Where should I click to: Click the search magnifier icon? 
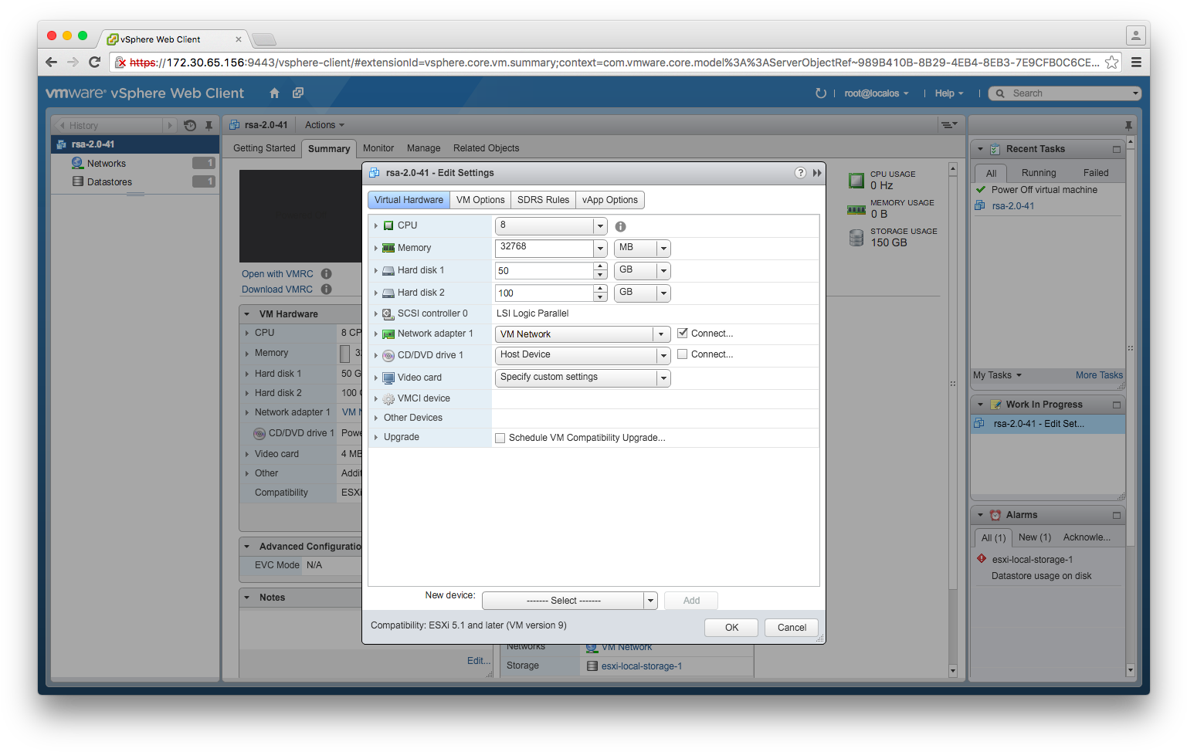point(1000,93)
